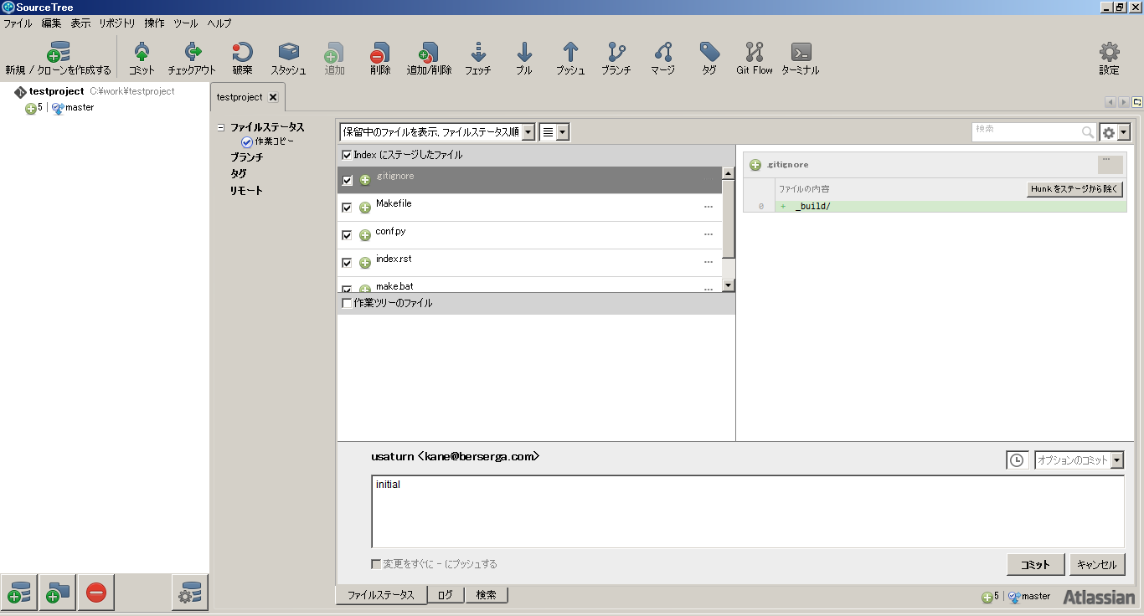This screenshot has width=1144, height=616.
Task: Collapse the ファイルステータス tree node
Action: point(221,128)
